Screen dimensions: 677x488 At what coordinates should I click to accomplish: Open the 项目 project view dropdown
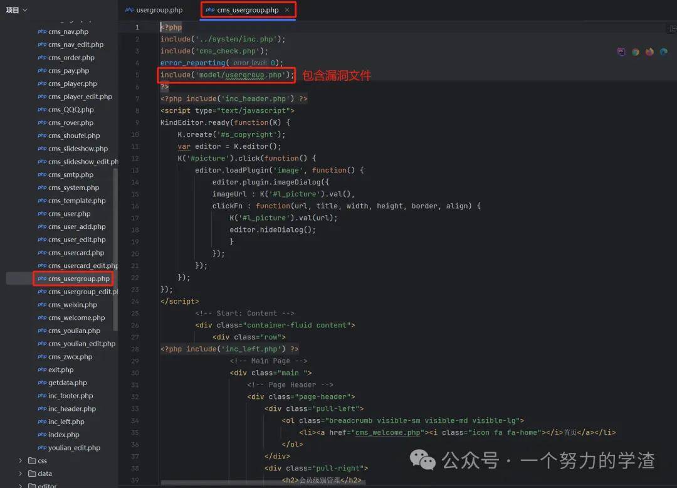click(x=16, y=10)
